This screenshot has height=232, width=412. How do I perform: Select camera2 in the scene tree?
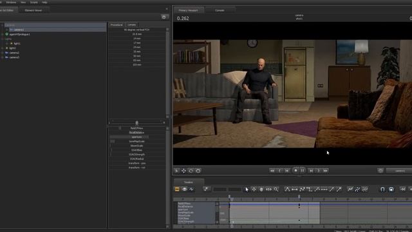[14, 53]
